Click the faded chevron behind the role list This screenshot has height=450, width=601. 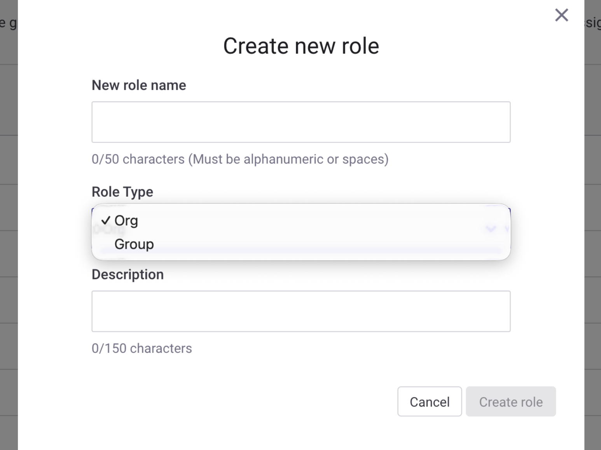491,228
